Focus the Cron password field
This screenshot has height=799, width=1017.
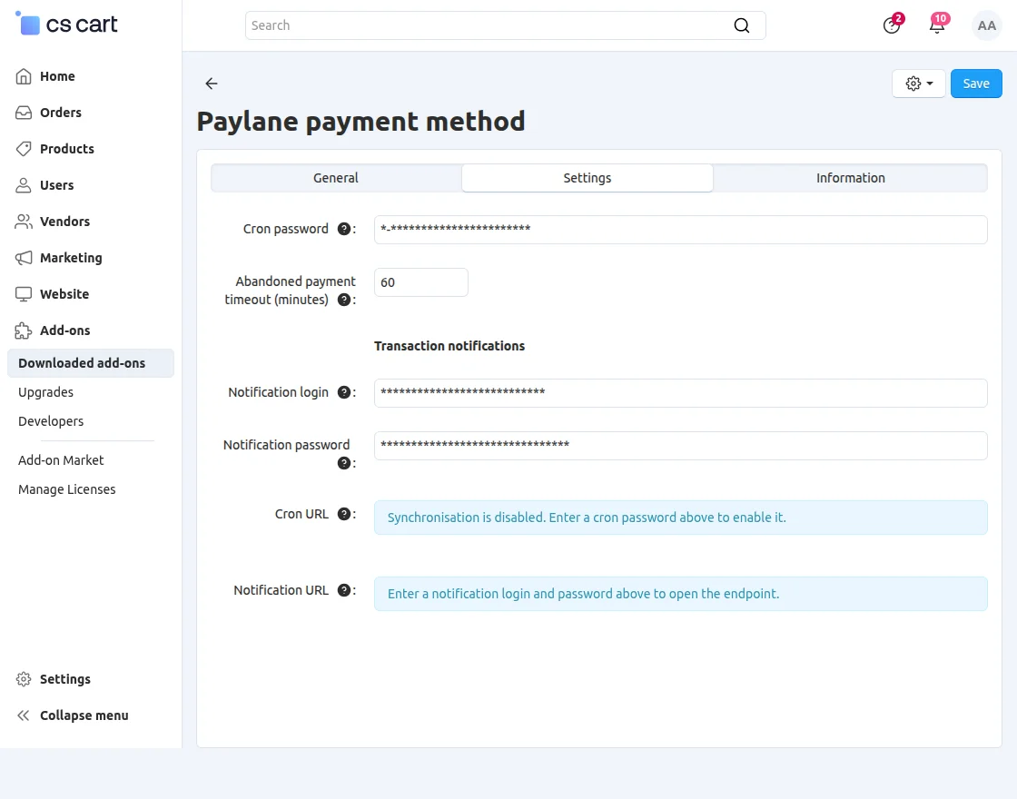click(x=680, y=230)
